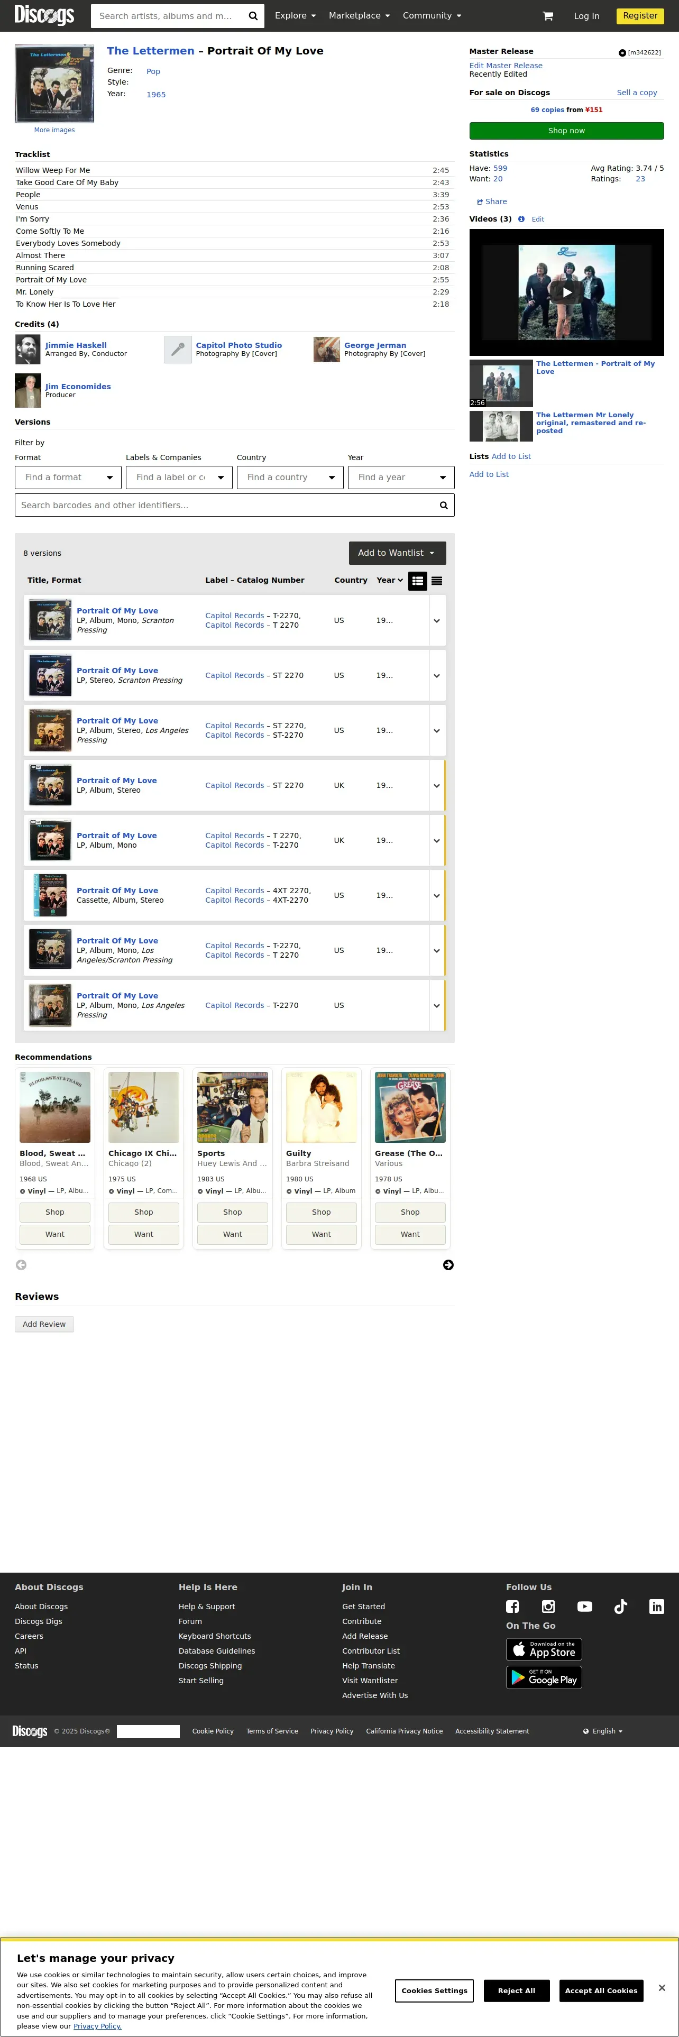The height and width of the screenshot is (2037, 679).
Task: Expand the Cassette 4XT 2270 version row
Action: click(x=436, y=895)
